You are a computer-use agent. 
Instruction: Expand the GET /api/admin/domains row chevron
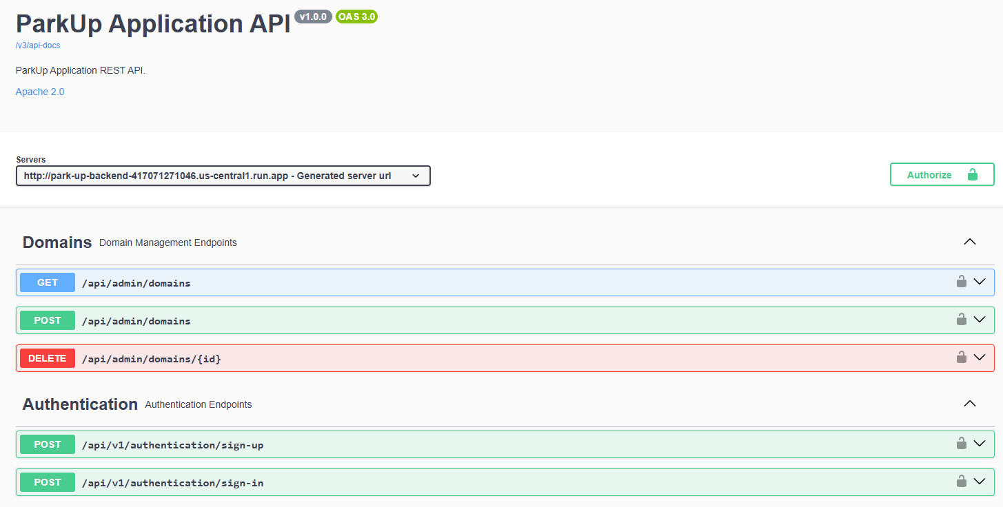[980, 282]
